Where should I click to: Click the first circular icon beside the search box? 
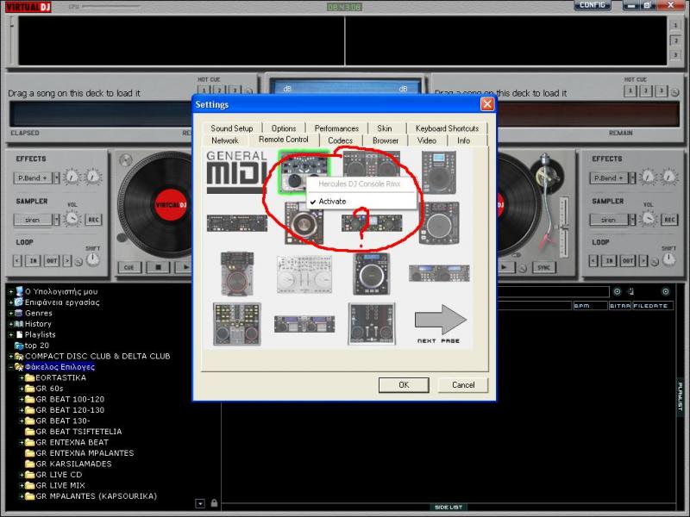617,291
